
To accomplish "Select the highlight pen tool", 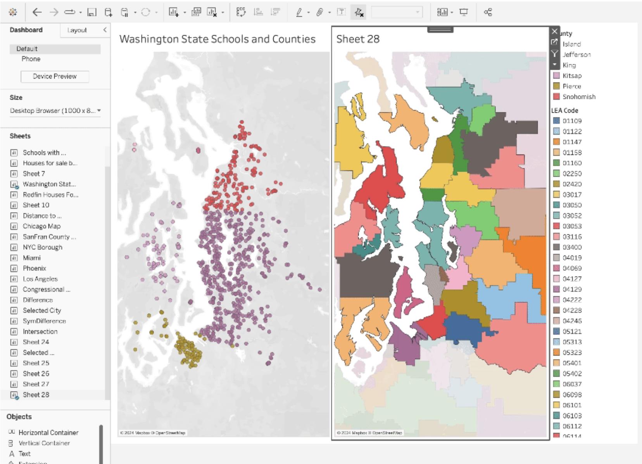I will click(x=299, y=12).
